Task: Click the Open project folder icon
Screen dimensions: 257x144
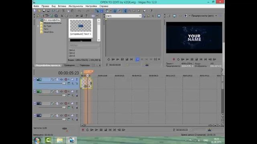Action: 39,11
